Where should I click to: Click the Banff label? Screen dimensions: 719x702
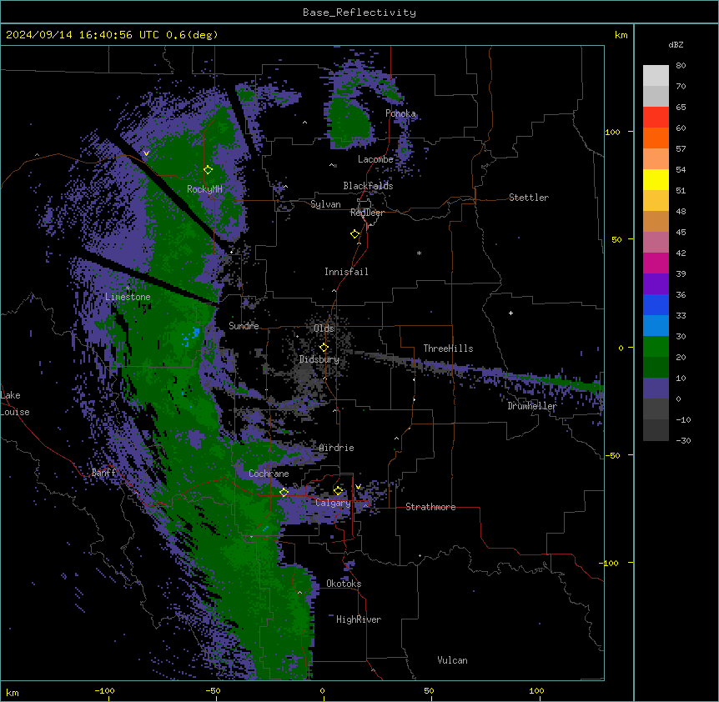point(103,472)
